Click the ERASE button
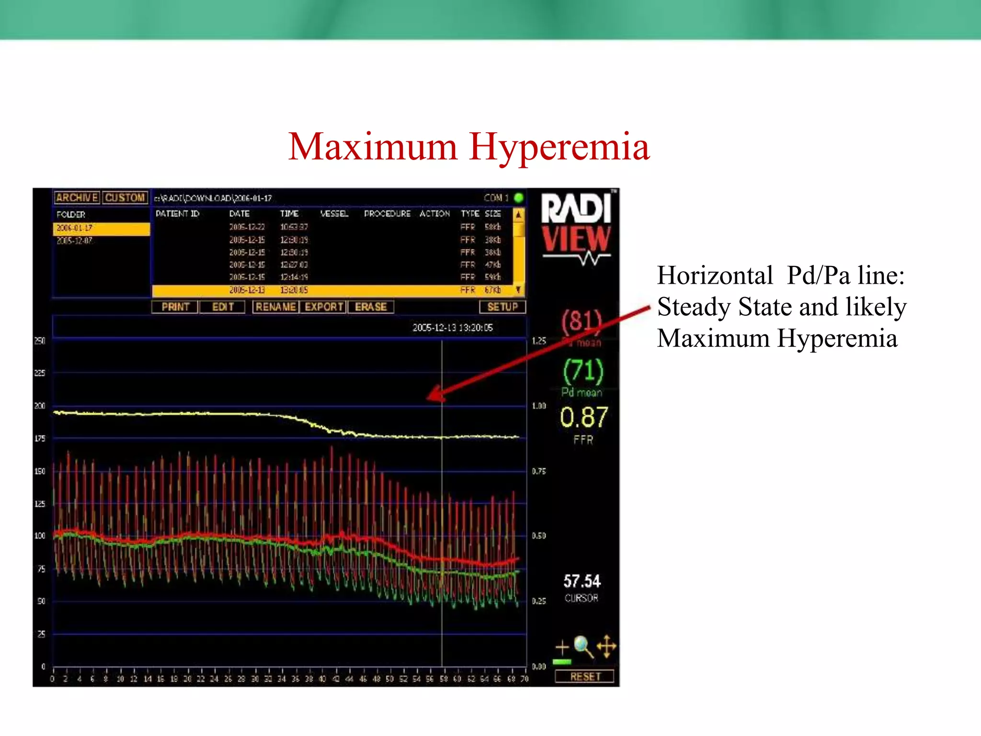 (x=371, y=307)
